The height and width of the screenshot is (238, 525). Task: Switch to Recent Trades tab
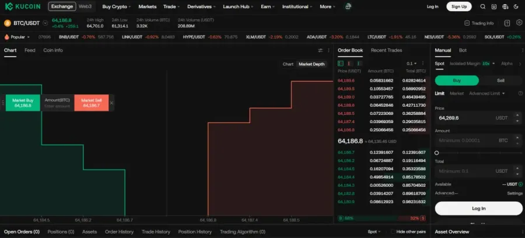pyautogui.click(x=386, y=50)
